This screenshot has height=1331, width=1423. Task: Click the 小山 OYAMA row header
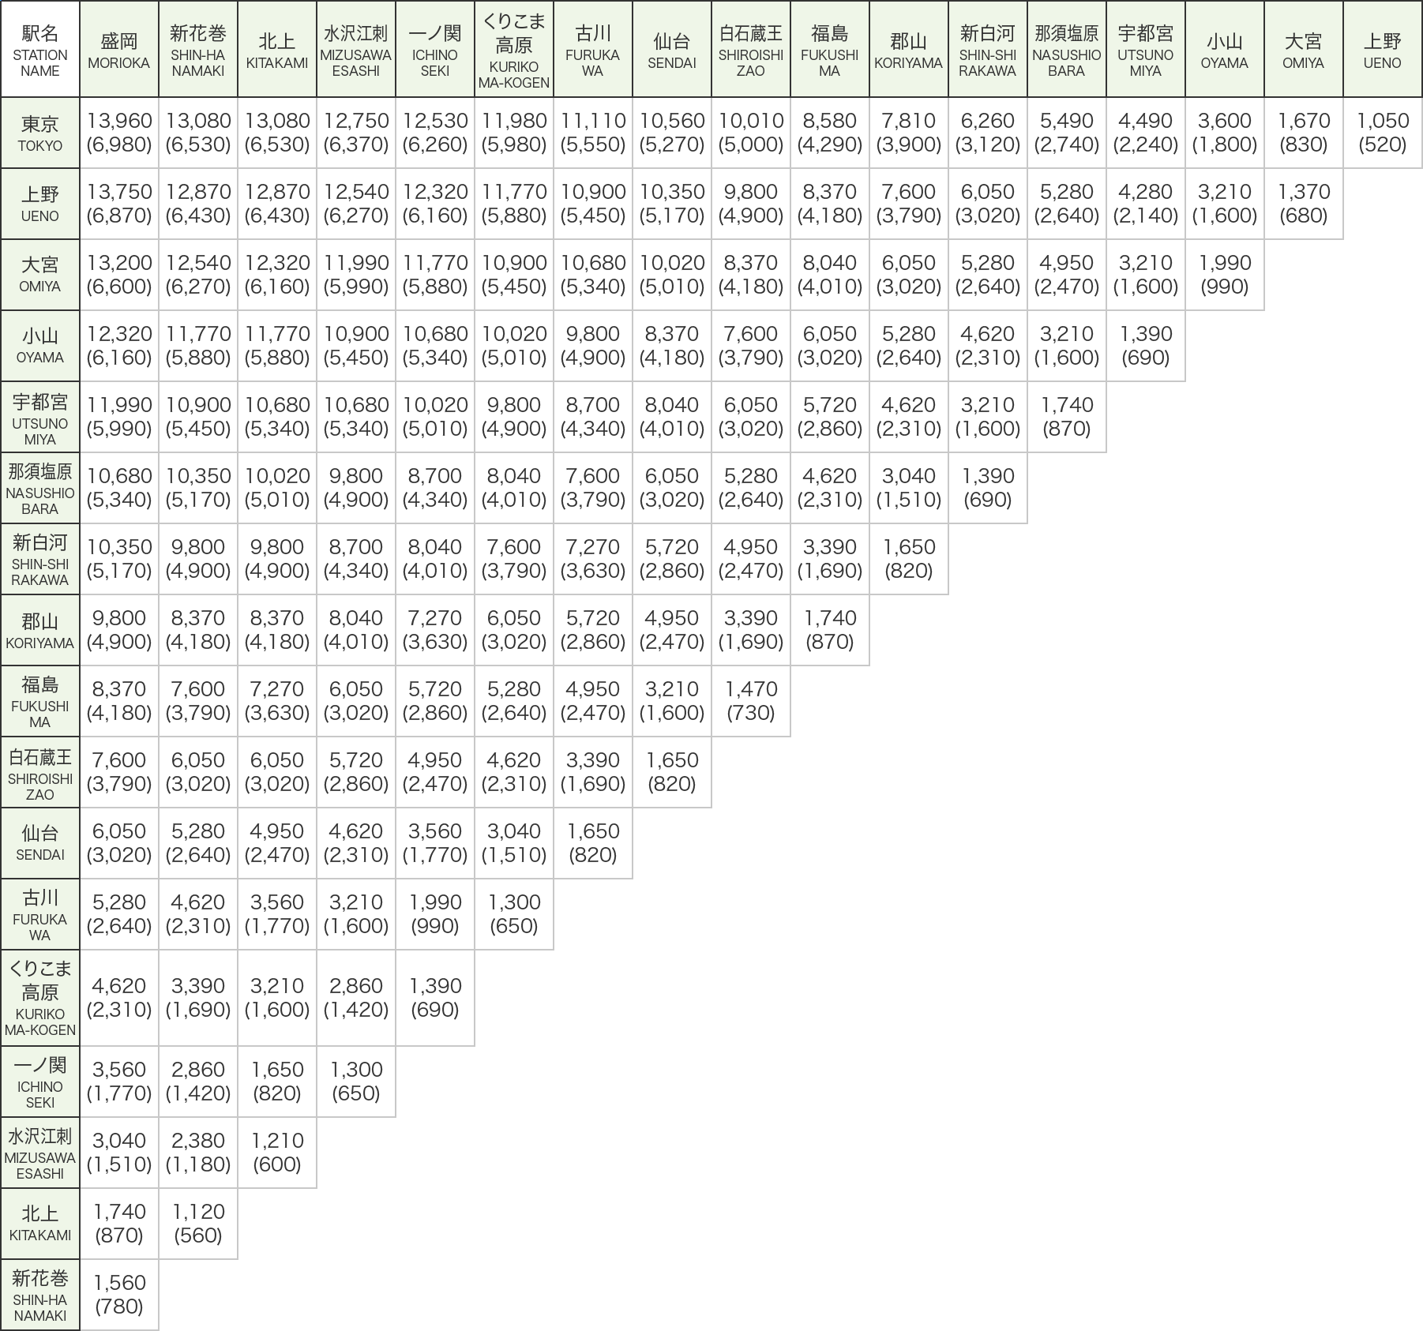pos(39,346)
